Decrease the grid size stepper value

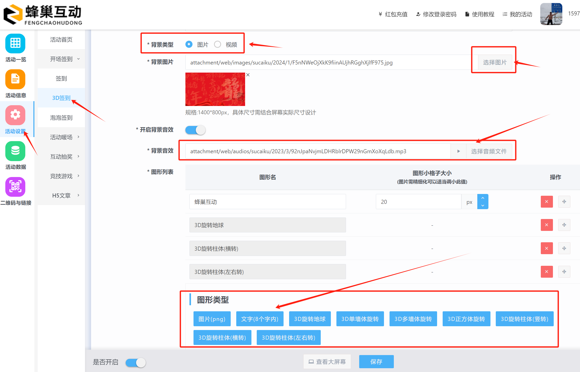coord(483,205)
